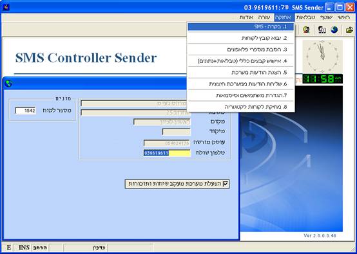Click the two-people customers toolbar icon

point(322,30)
